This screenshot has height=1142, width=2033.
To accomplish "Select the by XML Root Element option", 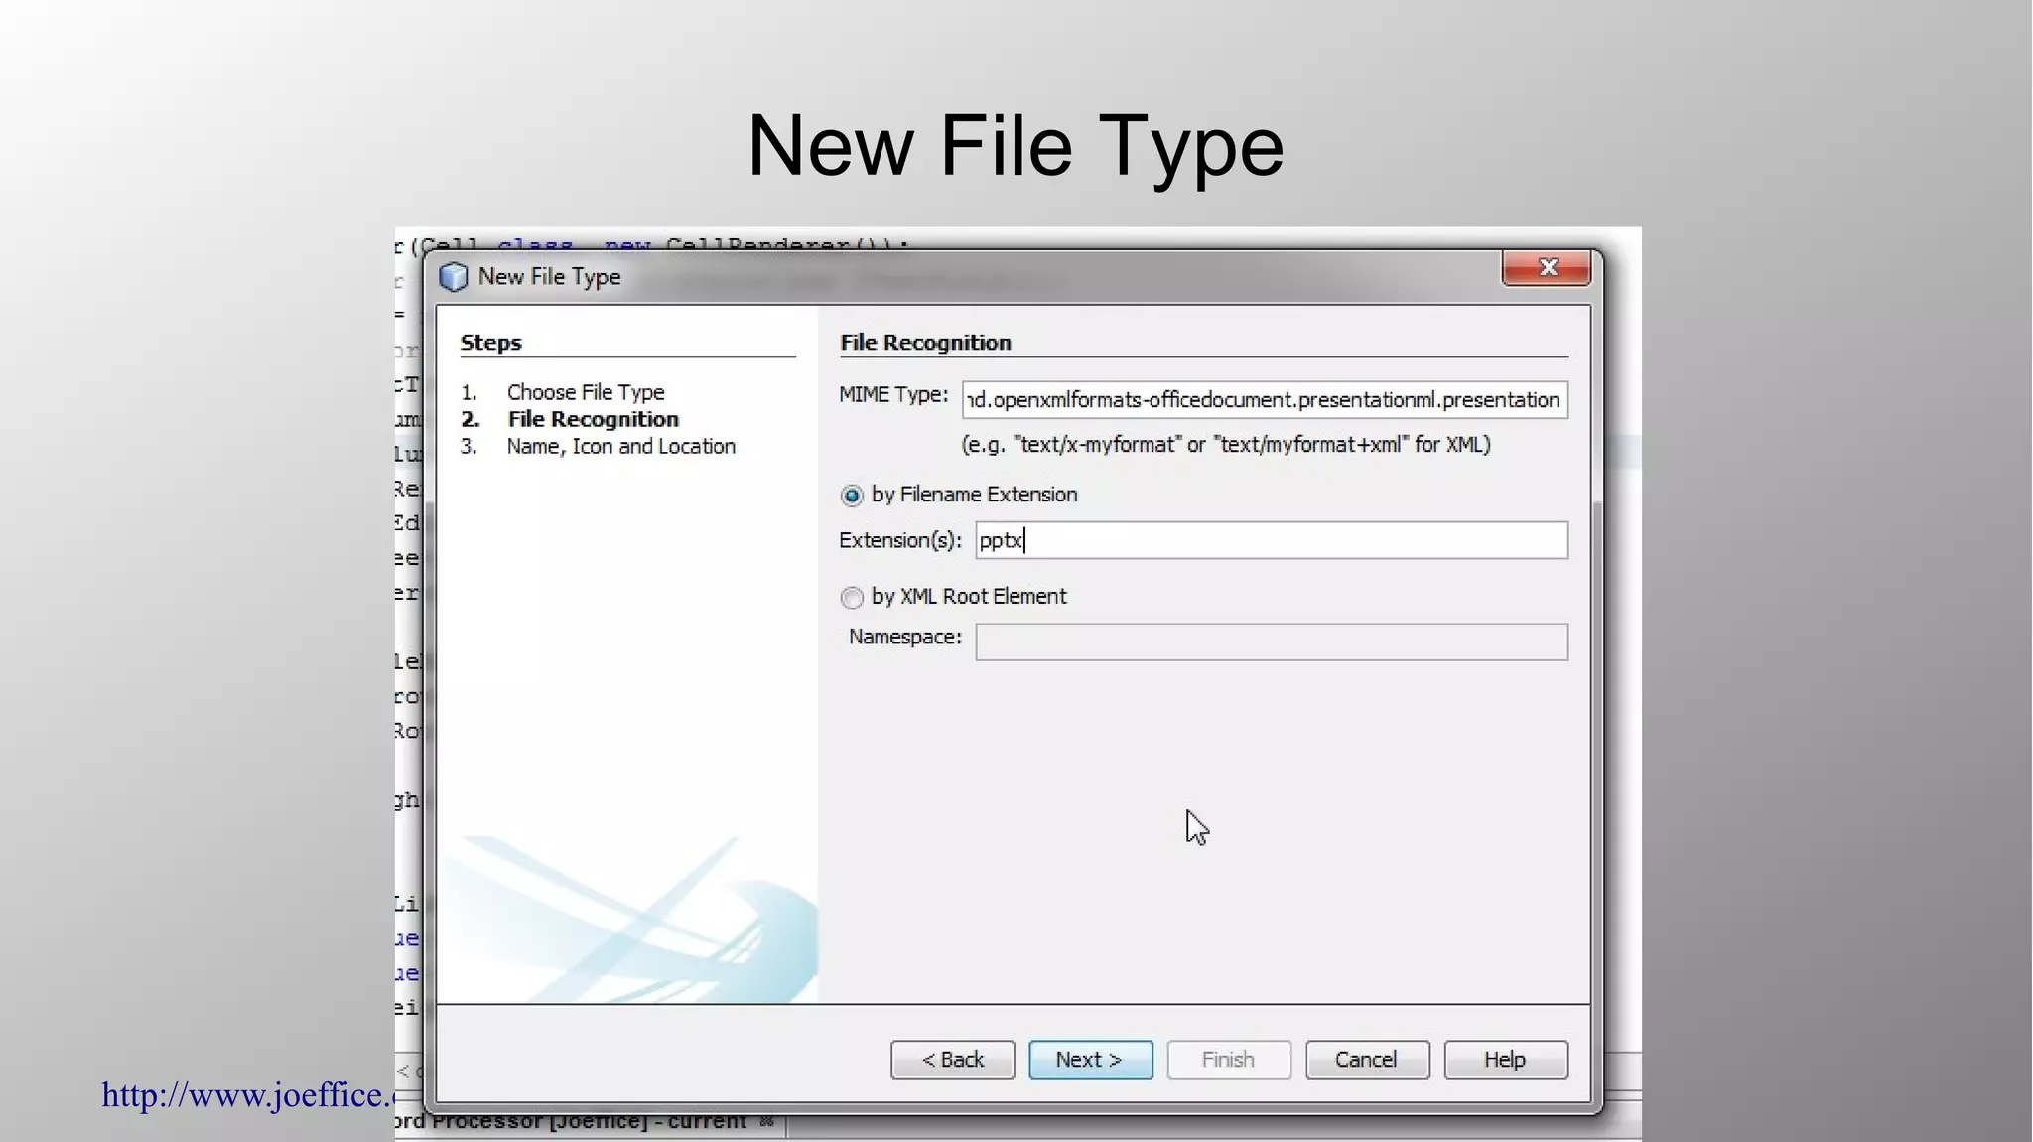I will click(852, 598).
